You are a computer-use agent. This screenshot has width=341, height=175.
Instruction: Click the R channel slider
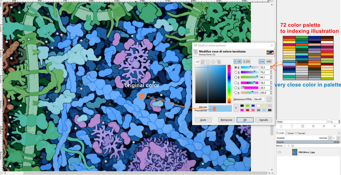250,67
